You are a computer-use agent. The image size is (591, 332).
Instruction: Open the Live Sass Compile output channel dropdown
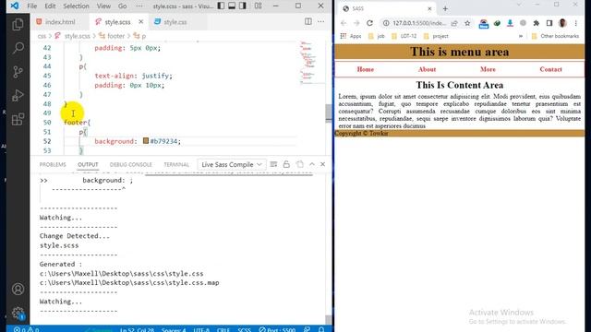[232, 164]
